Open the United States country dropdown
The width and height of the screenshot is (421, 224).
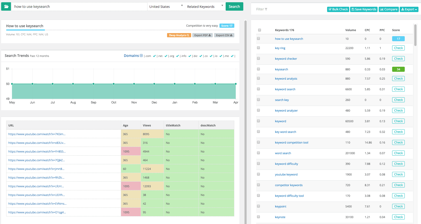click(x=166, y=6)
